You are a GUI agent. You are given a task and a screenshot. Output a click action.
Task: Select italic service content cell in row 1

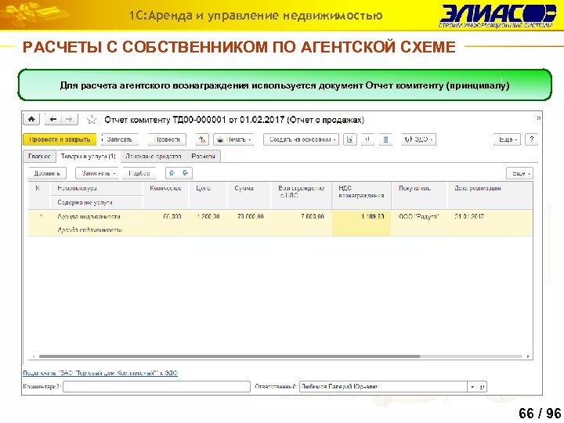tap(96, 230)
